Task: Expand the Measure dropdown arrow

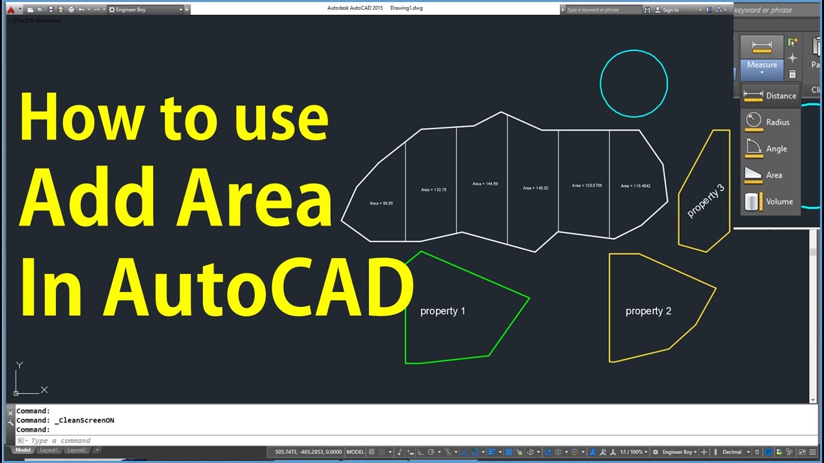Action: [762, 72]
